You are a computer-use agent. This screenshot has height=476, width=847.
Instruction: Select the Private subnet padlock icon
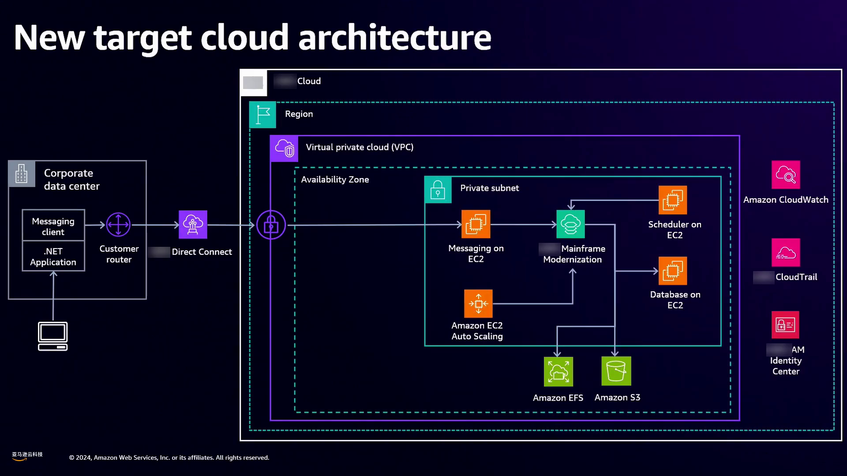[438, 190]
